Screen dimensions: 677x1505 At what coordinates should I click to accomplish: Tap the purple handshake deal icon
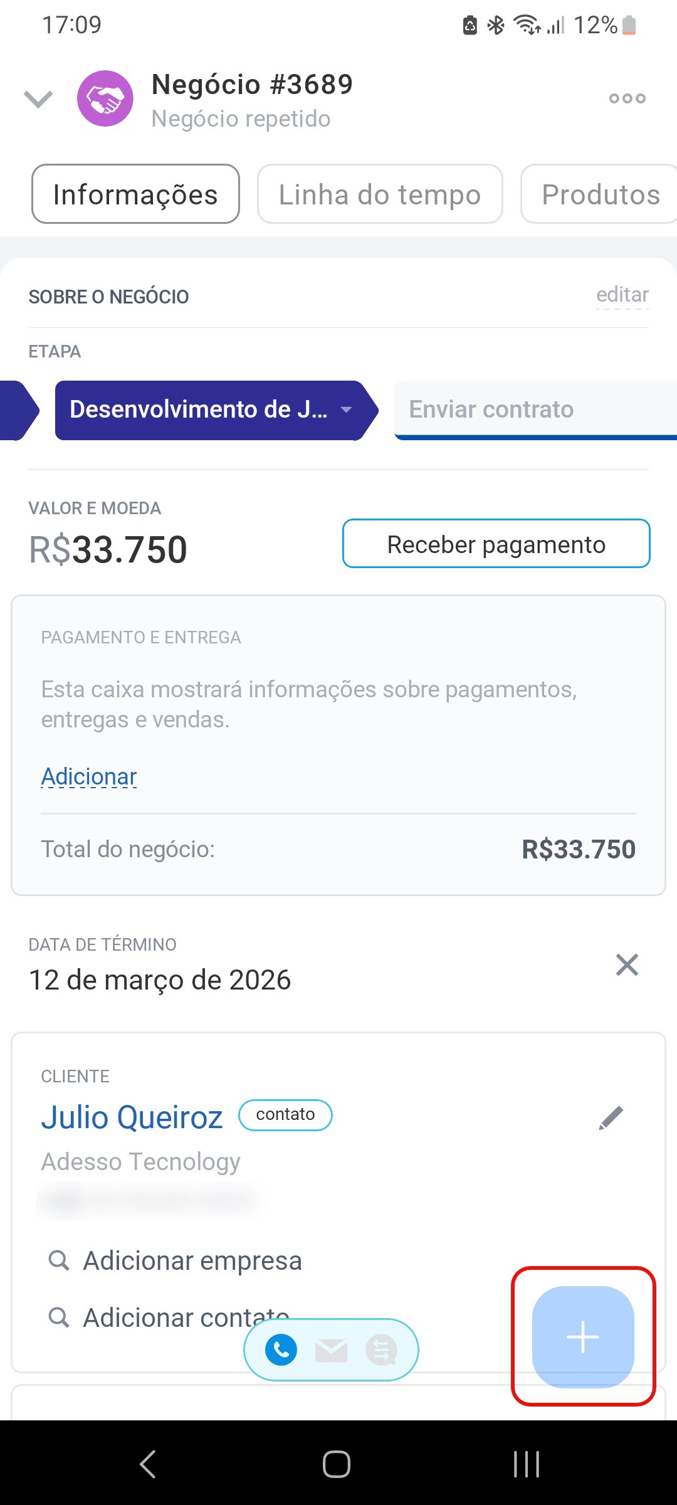(105, 98)
